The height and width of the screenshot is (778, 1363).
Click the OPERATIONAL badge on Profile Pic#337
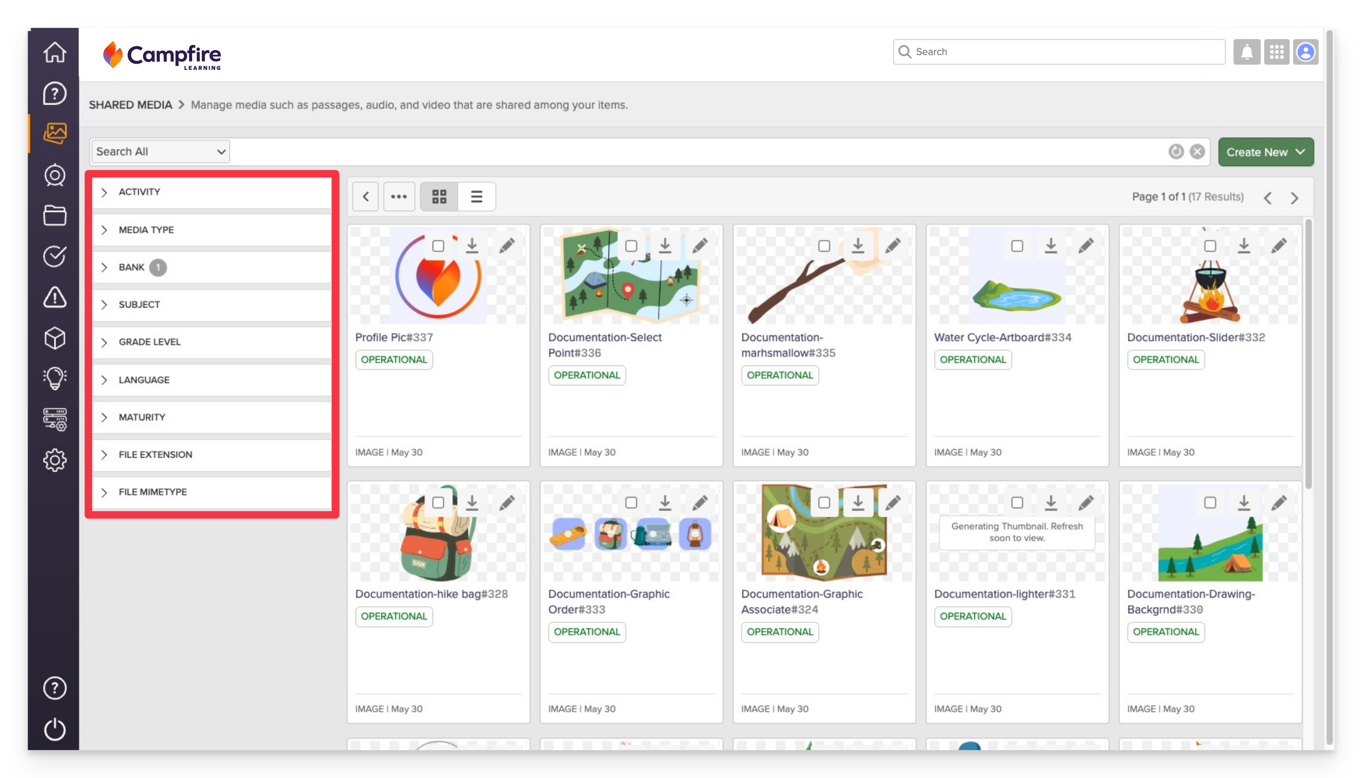(394, 360)
